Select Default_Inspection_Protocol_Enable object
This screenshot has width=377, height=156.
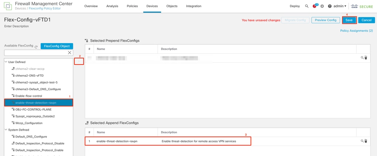38,150
